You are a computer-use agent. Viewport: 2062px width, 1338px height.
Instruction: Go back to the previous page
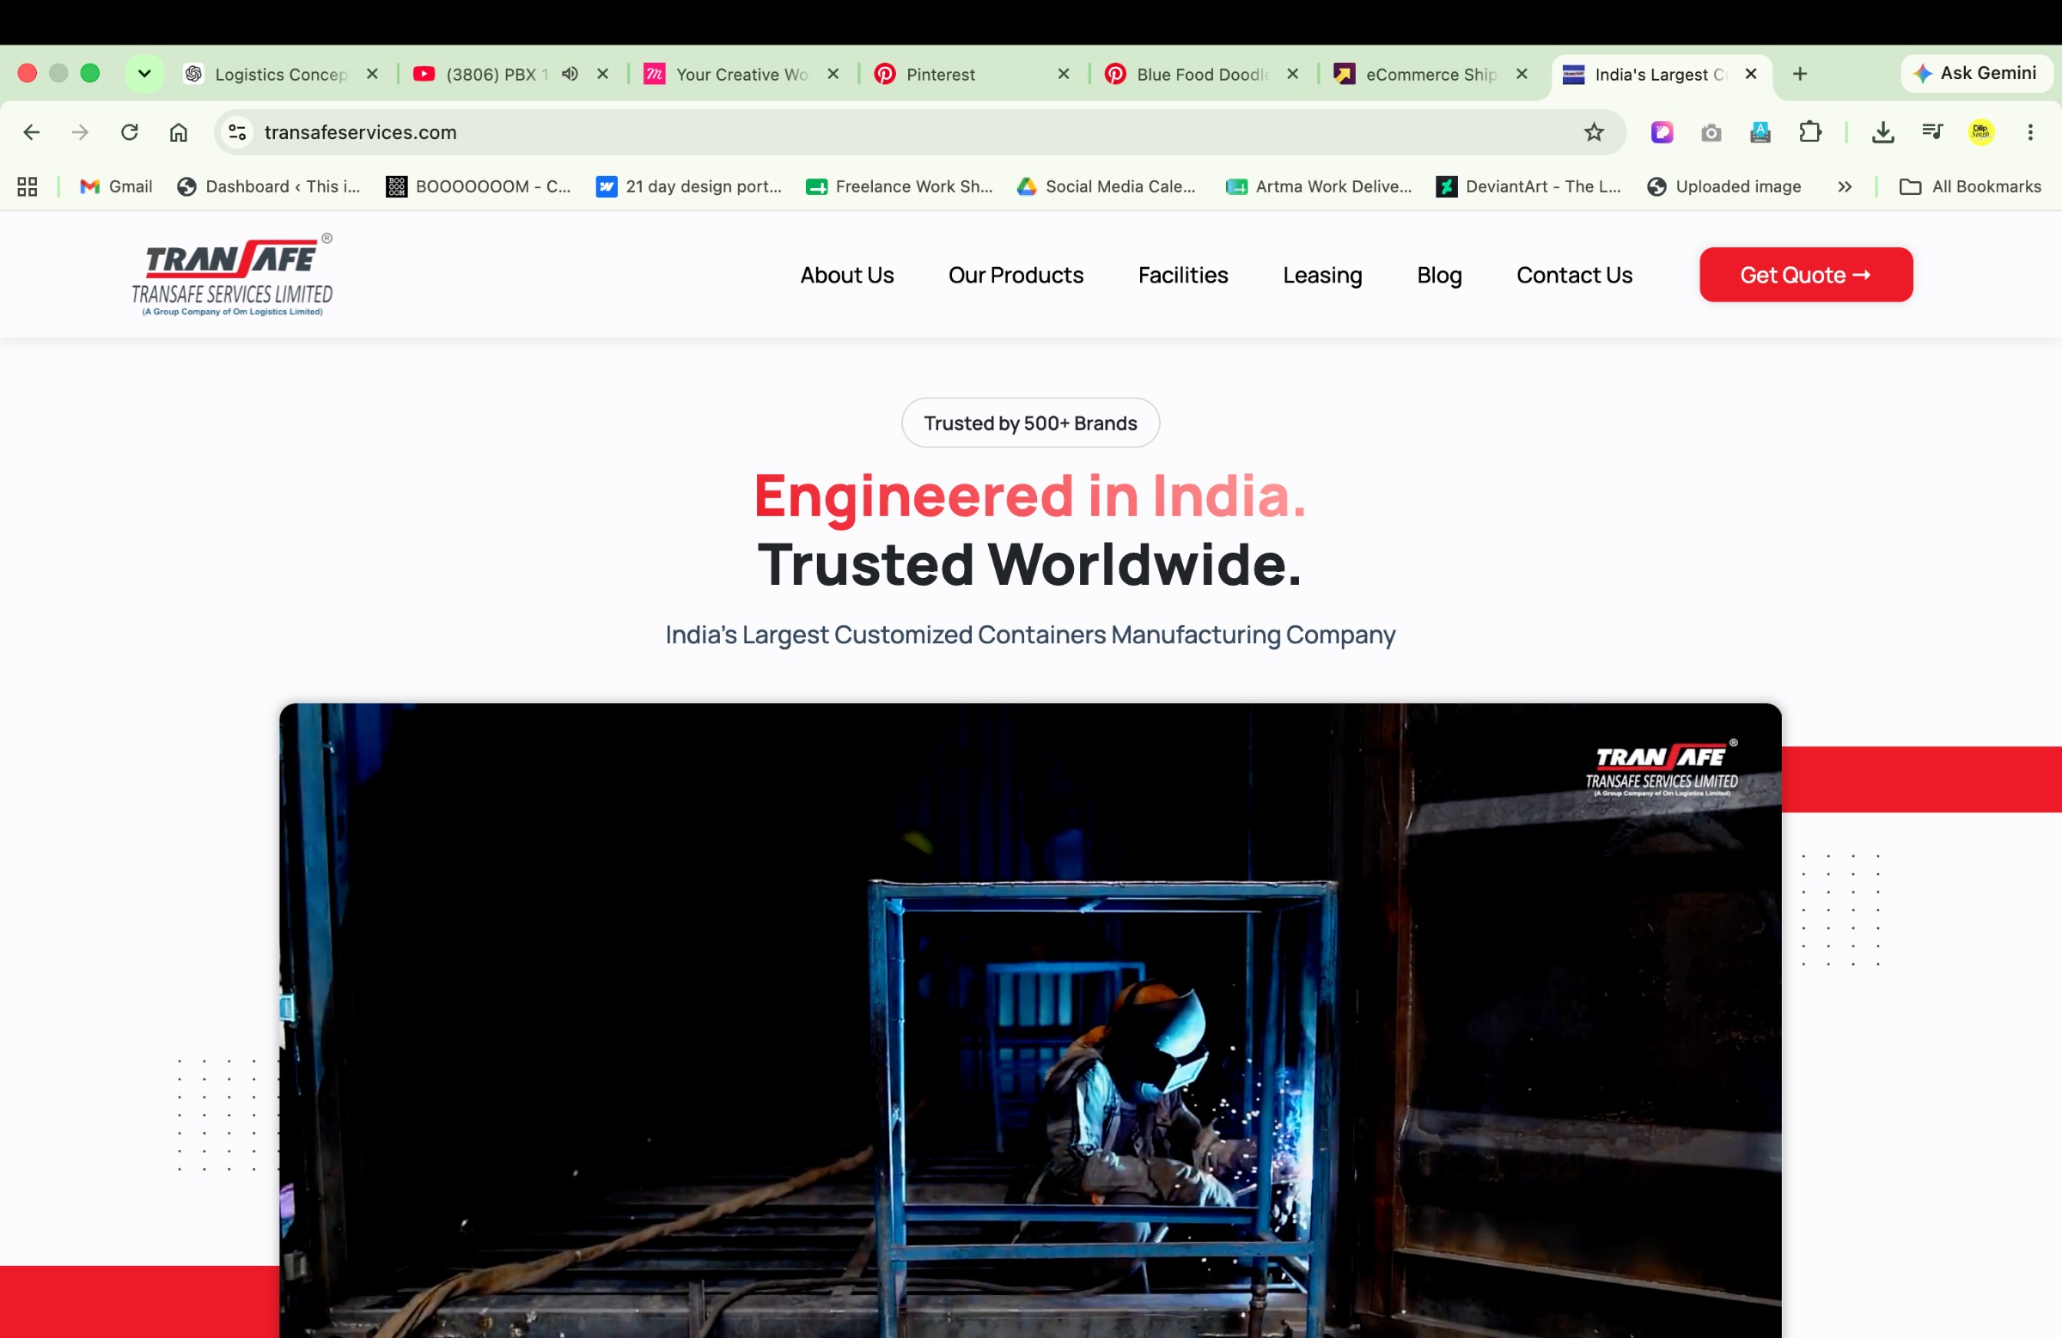click(31, 132)
